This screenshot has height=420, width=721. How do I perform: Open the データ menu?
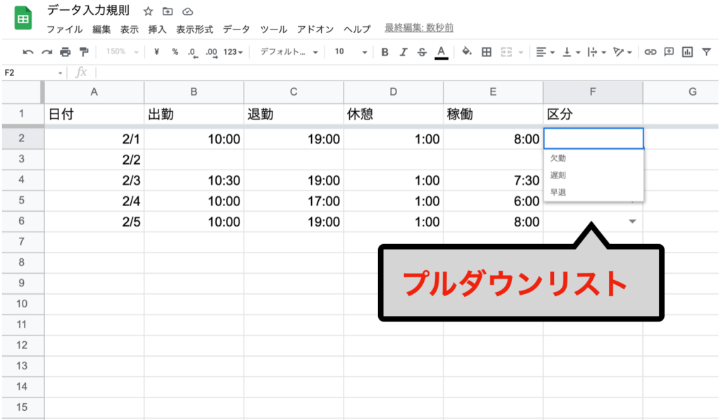237,30
